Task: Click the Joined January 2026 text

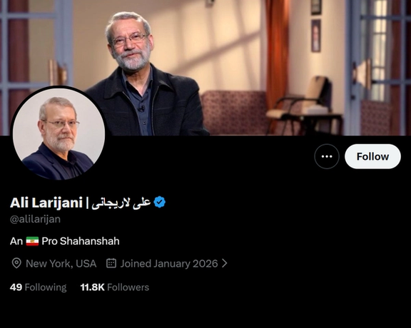Action: pos(169,264)
